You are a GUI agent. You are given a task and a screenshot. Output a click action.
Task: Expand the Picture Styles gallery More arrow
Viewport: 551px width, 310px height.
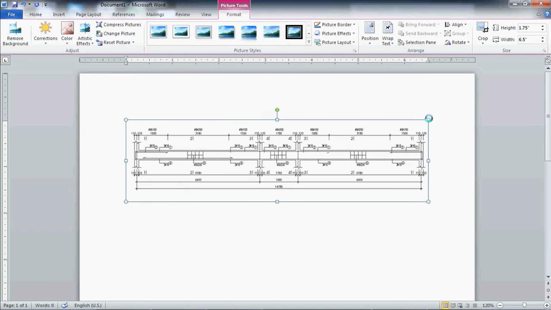[309, 42]
